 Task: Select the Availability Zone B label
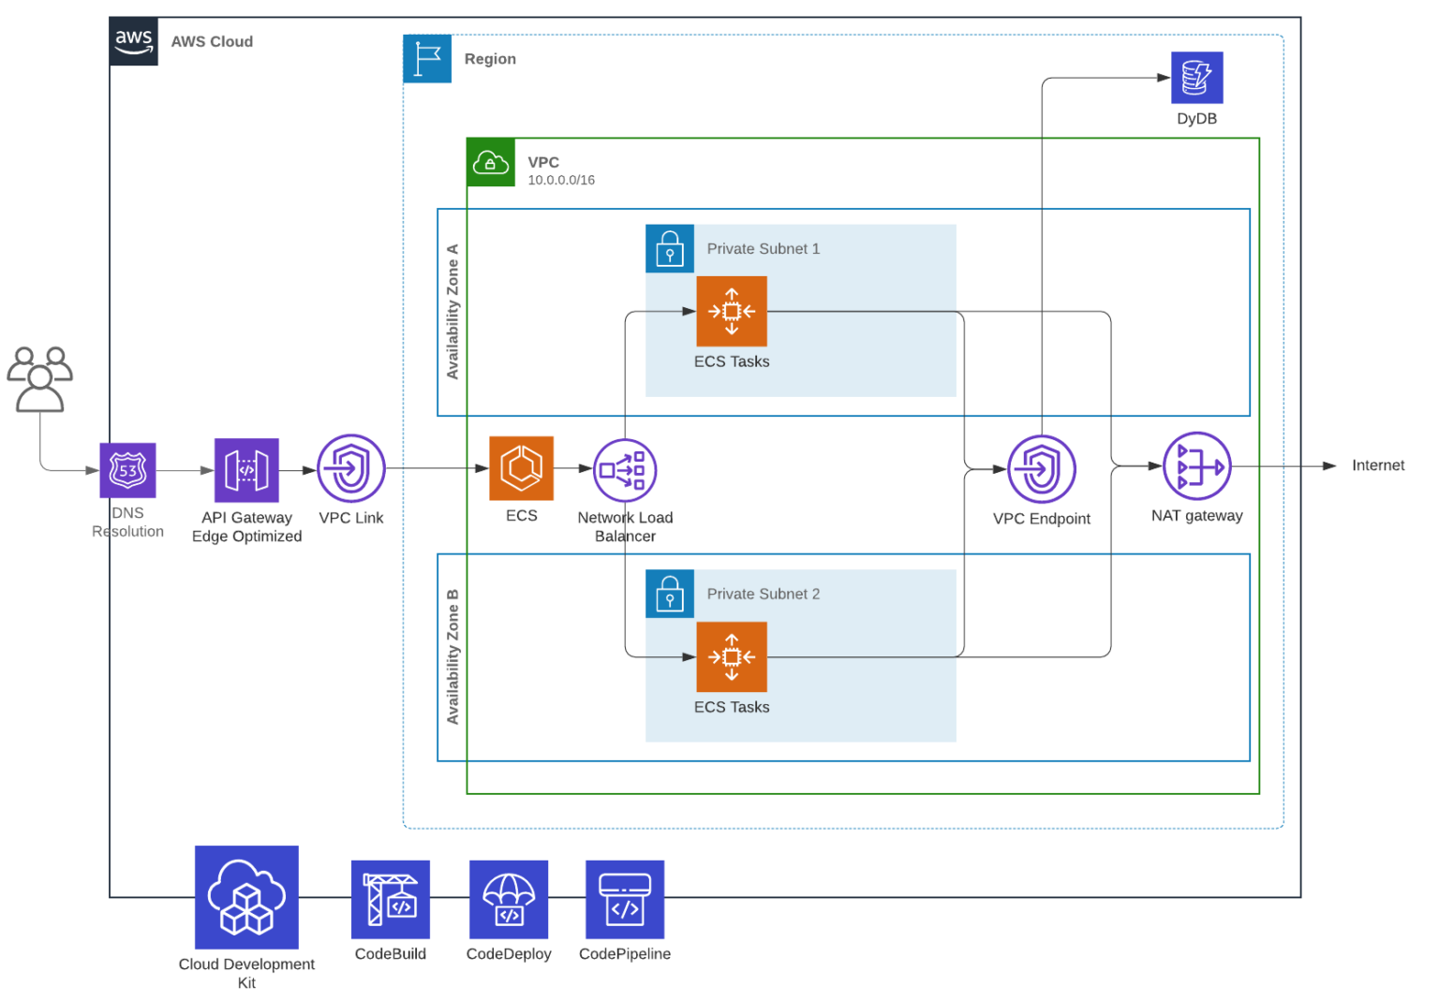coord(453,657)
